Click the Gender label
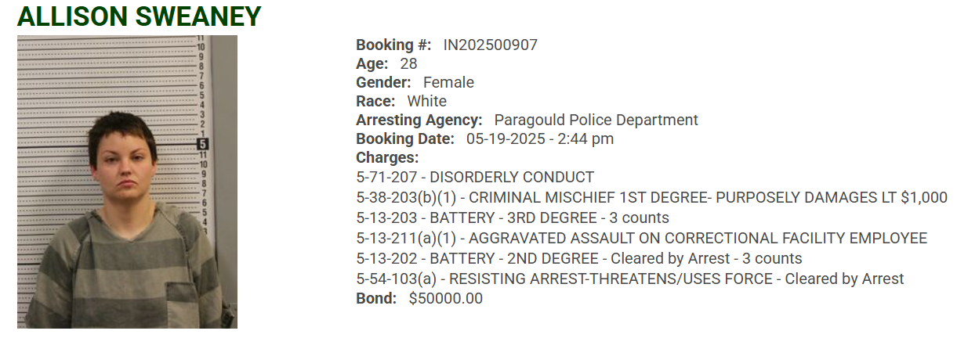957x338 pixels. pyautogui.click(x=383, y=82)
